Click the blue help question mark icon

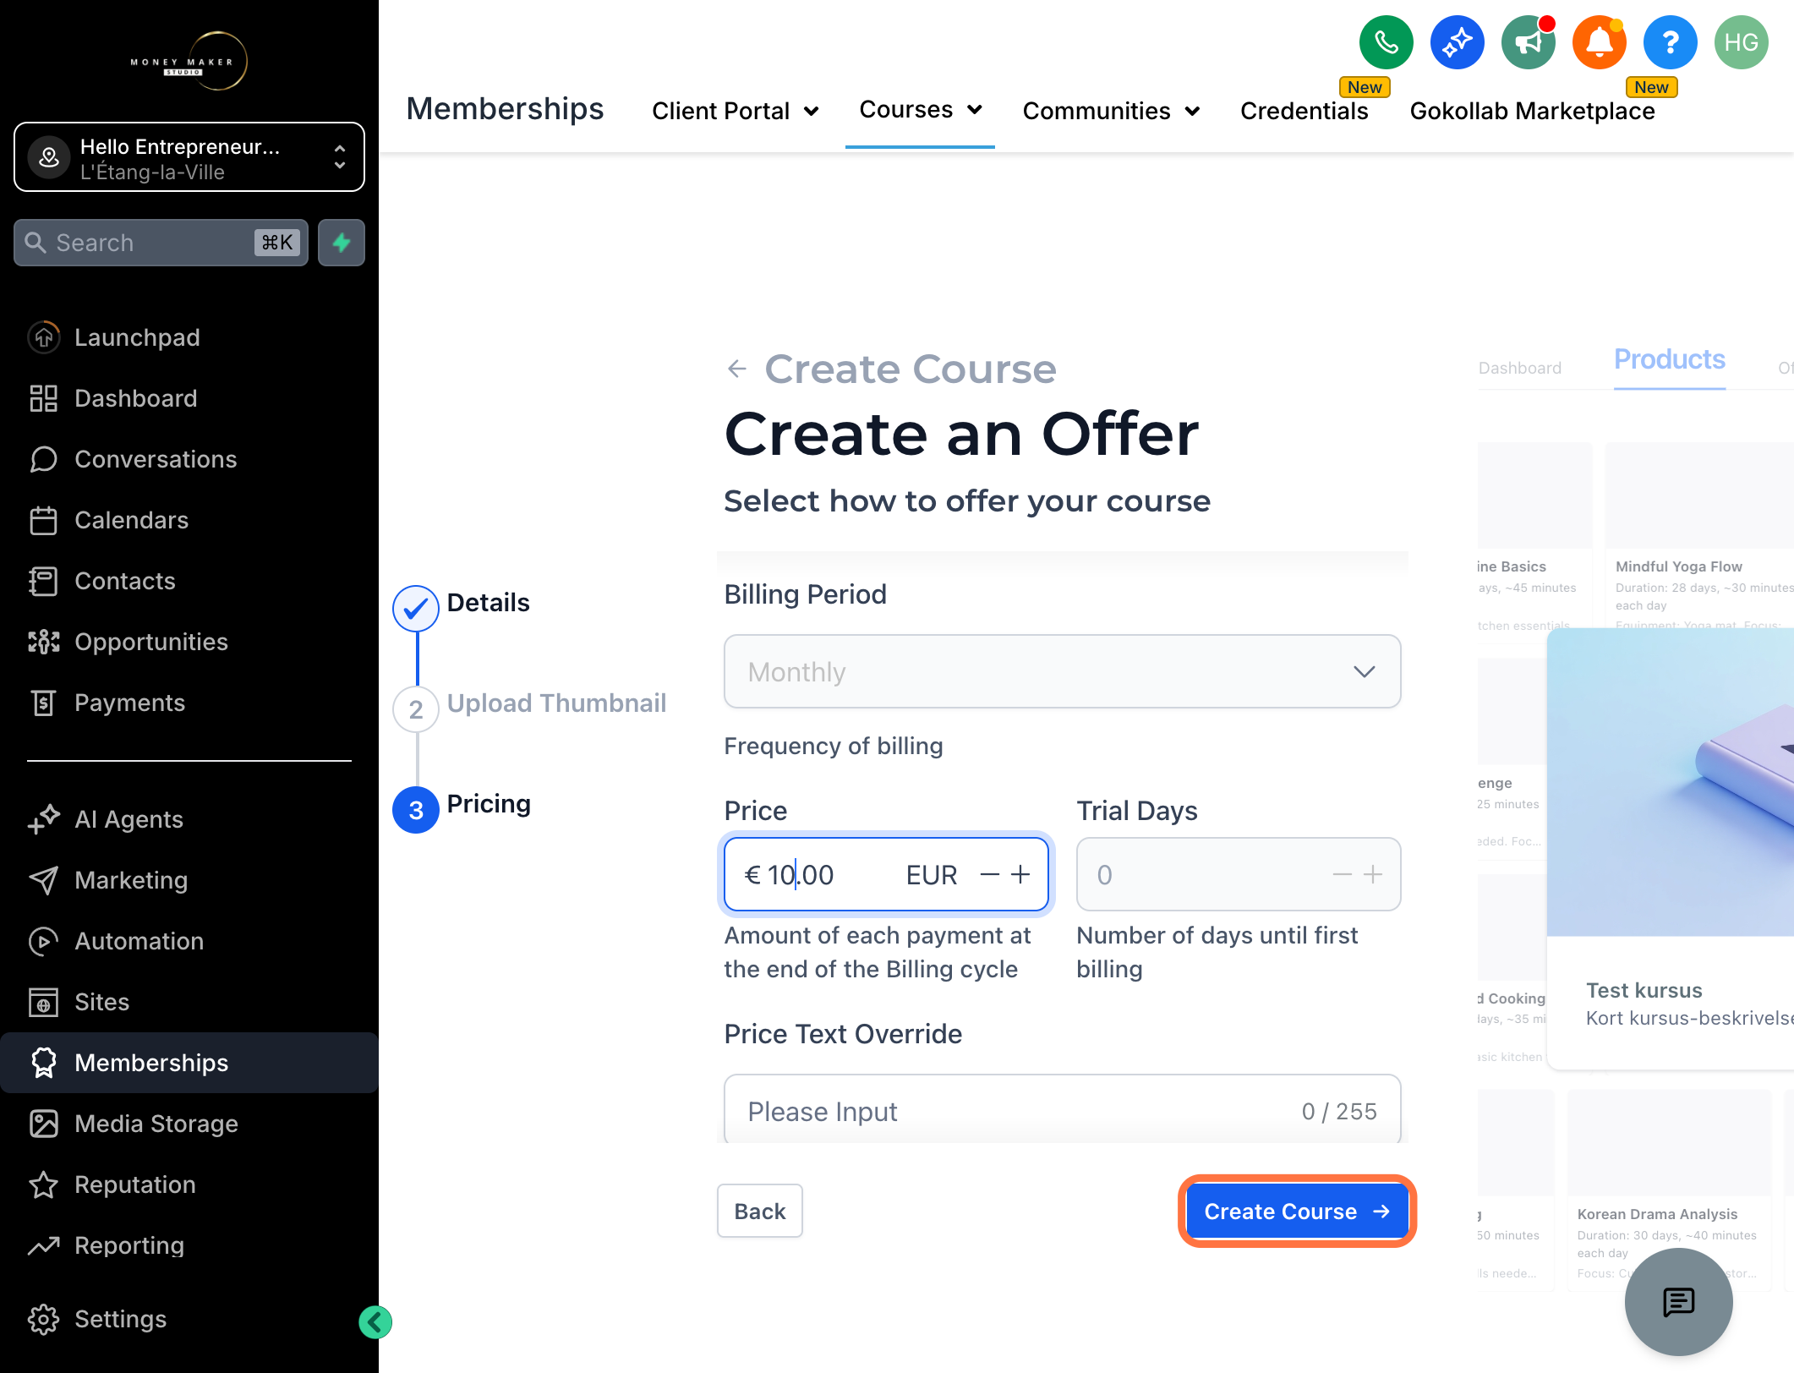click(1670, 42)
